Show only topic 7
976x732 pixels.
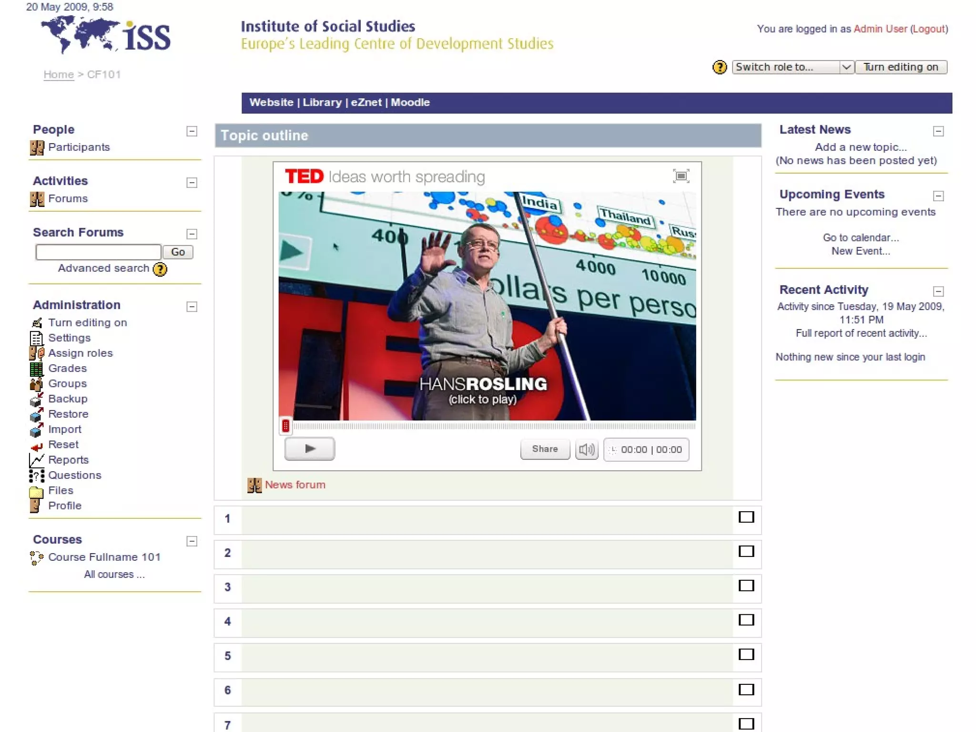[x=746, y=724]
